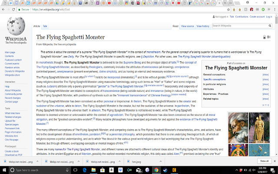Open the Microsoft Edge taskbar icon

pyautogui.click(x=85, y=170)
